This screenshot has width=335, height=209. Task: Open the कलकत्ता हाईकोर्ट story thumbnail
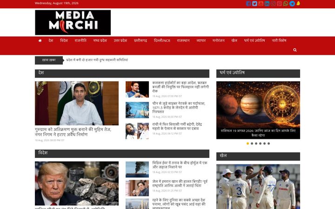137,89
